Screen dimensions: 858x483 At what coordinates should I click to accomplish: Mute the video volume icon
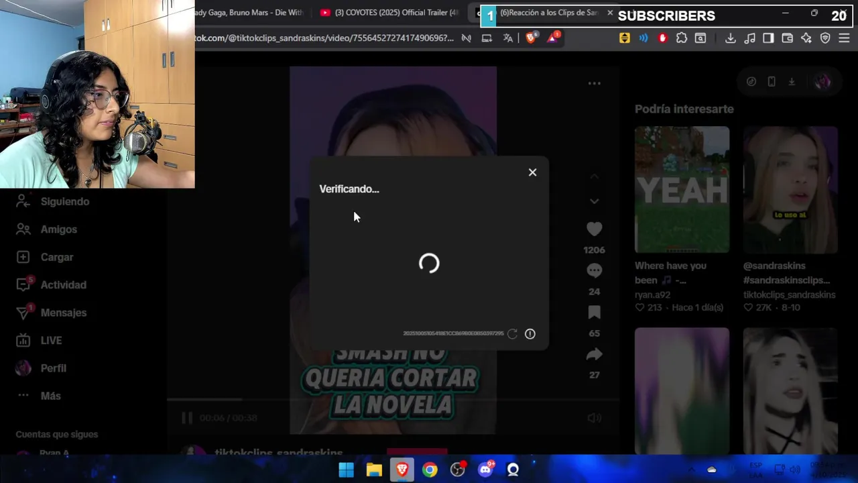point(594,418)
